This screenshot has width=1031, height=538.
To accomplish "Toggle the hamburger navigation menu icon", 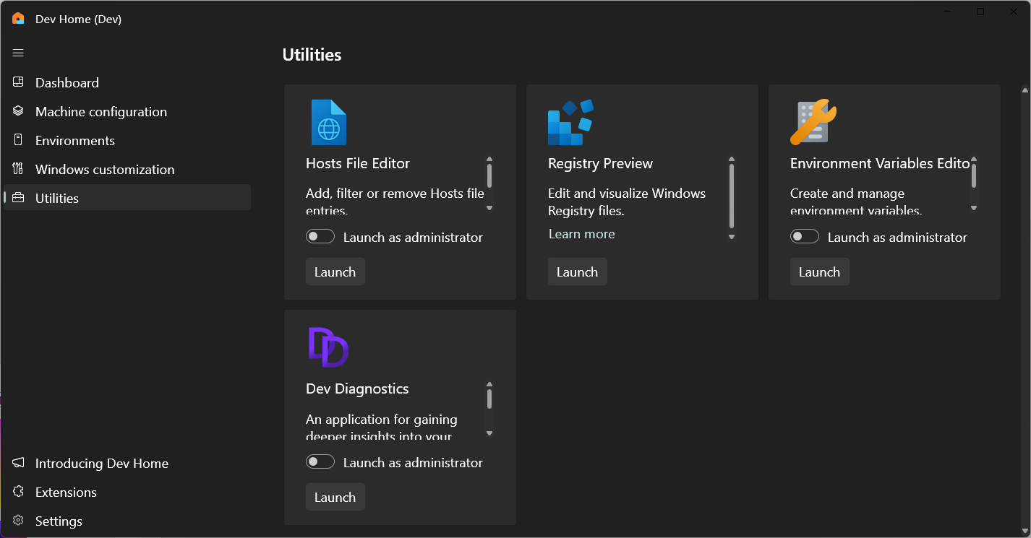I will point(18,53).
